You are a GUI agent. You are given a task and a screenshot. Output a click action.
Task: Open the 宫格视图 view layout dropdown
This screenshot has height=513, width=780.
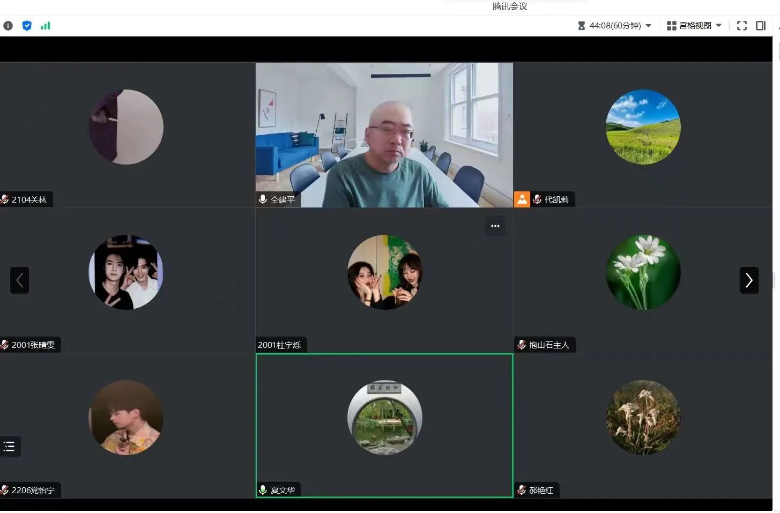click(694, 26)
